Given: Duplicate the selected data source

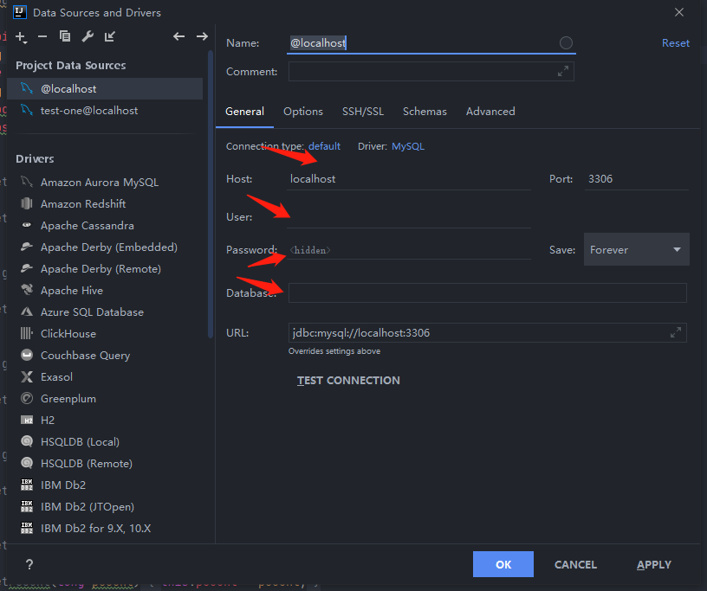Looking at the screenshot, I should click(65, 36).
